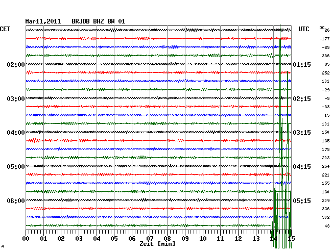This screenshot has width=332, height=252.
Task: Click minute label 02 on time axis
Action: pos(61,239)
